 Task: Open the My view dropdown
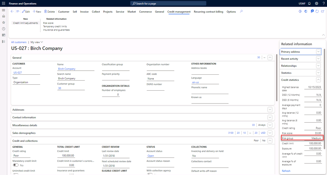pos(37,42)
